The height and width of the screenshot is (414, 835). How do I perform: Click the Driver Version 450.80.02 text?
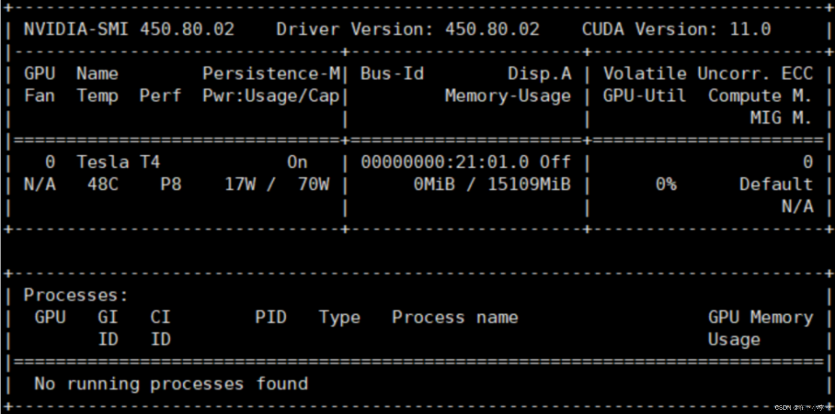[x=408, y=29]
